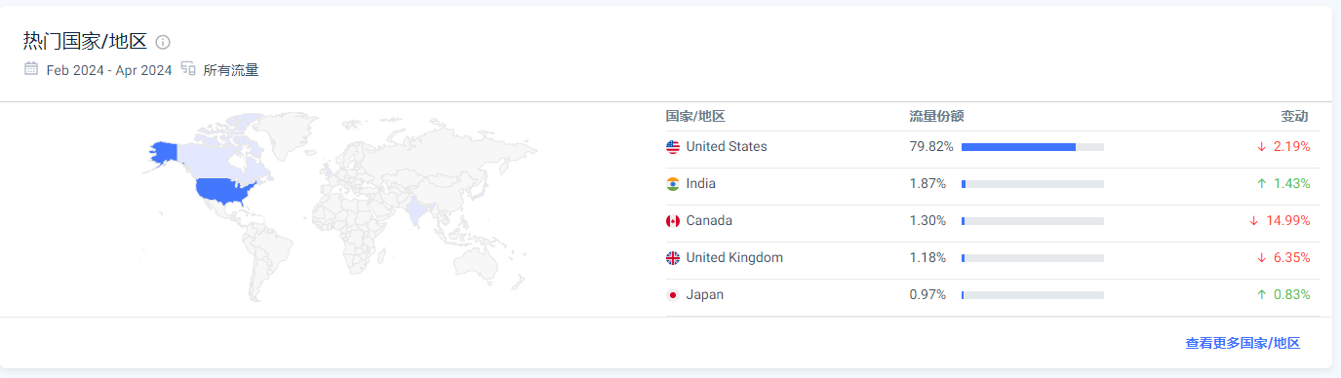1341x378 pixels.
Task: Click the info icon beside 热门国家/地区
Action: 163,42
